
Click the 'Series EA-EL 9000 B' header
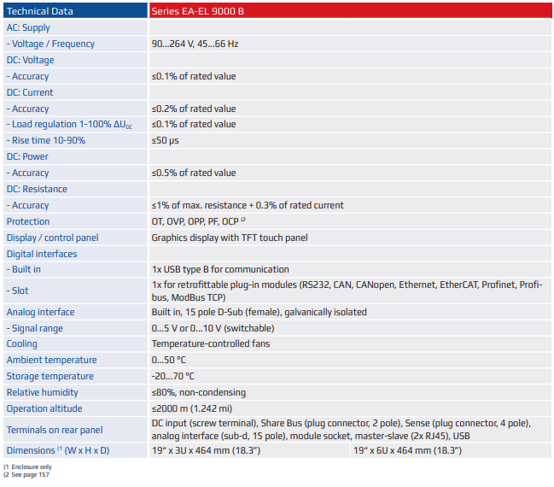click(x=350, y=11)
